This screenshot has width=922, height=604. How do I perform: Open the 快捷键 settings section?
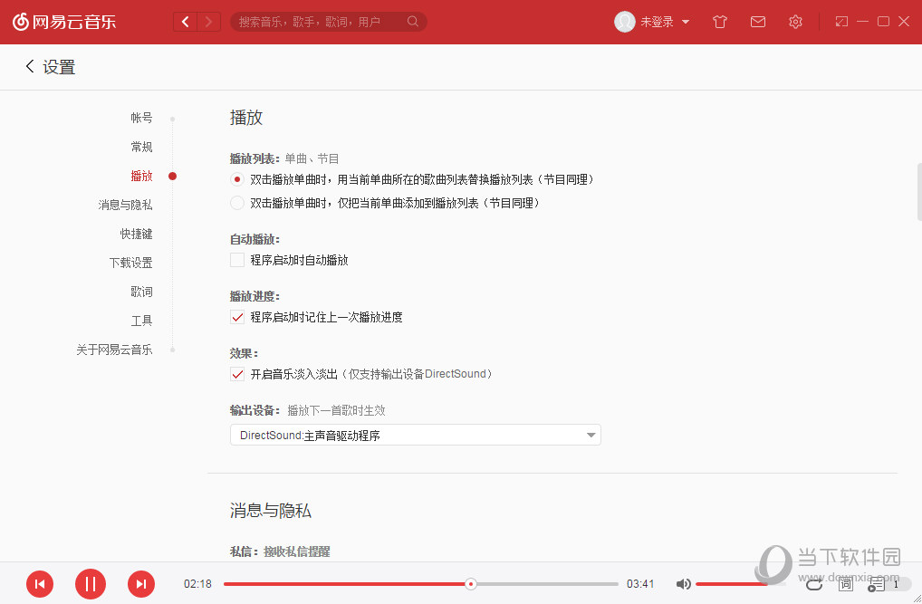coord(137,233)
